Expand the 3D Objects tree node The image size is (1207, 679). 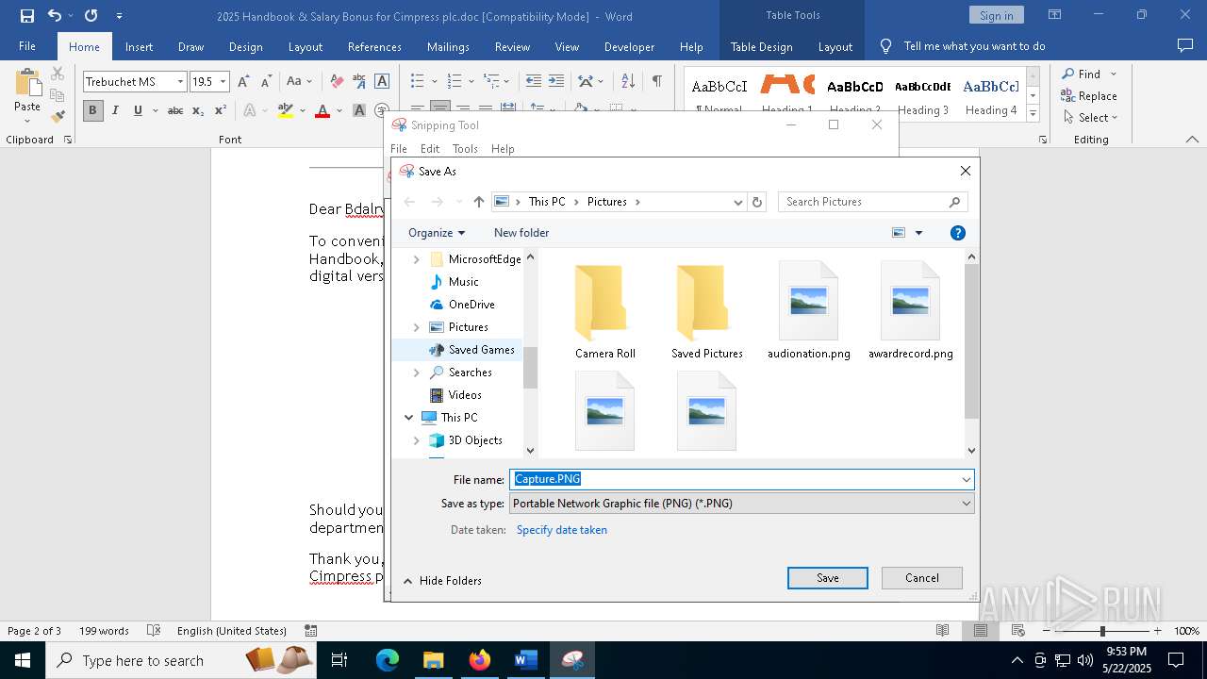pyautogui.click(x=417, y=440)
